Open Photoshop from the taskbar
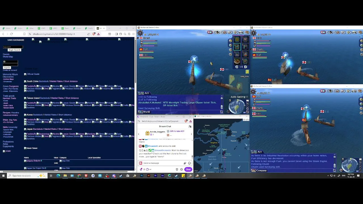363x204 pixels. [x=142, y=176]
